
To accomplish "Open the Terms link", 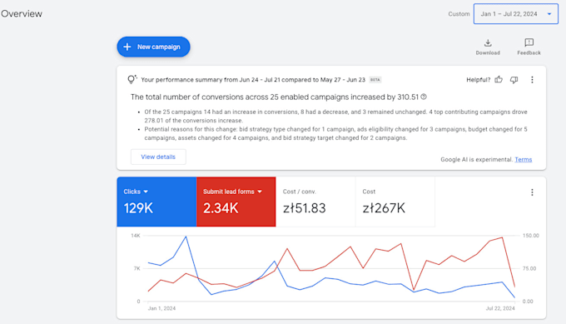I will tap(523, 159).
